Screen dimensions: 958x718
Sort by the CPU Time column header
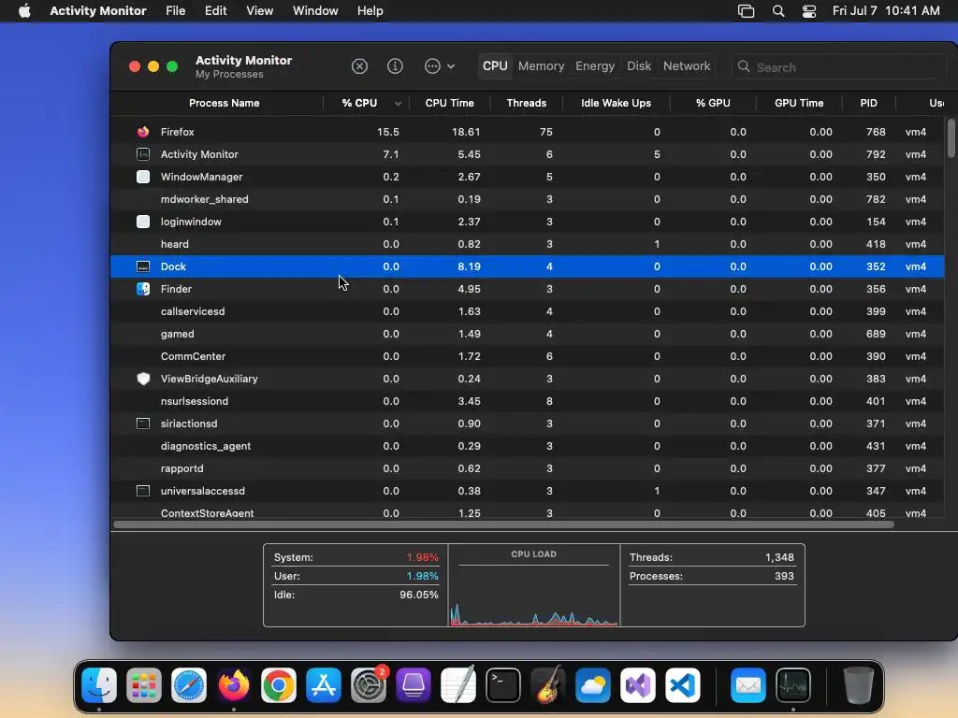point(450,103)
